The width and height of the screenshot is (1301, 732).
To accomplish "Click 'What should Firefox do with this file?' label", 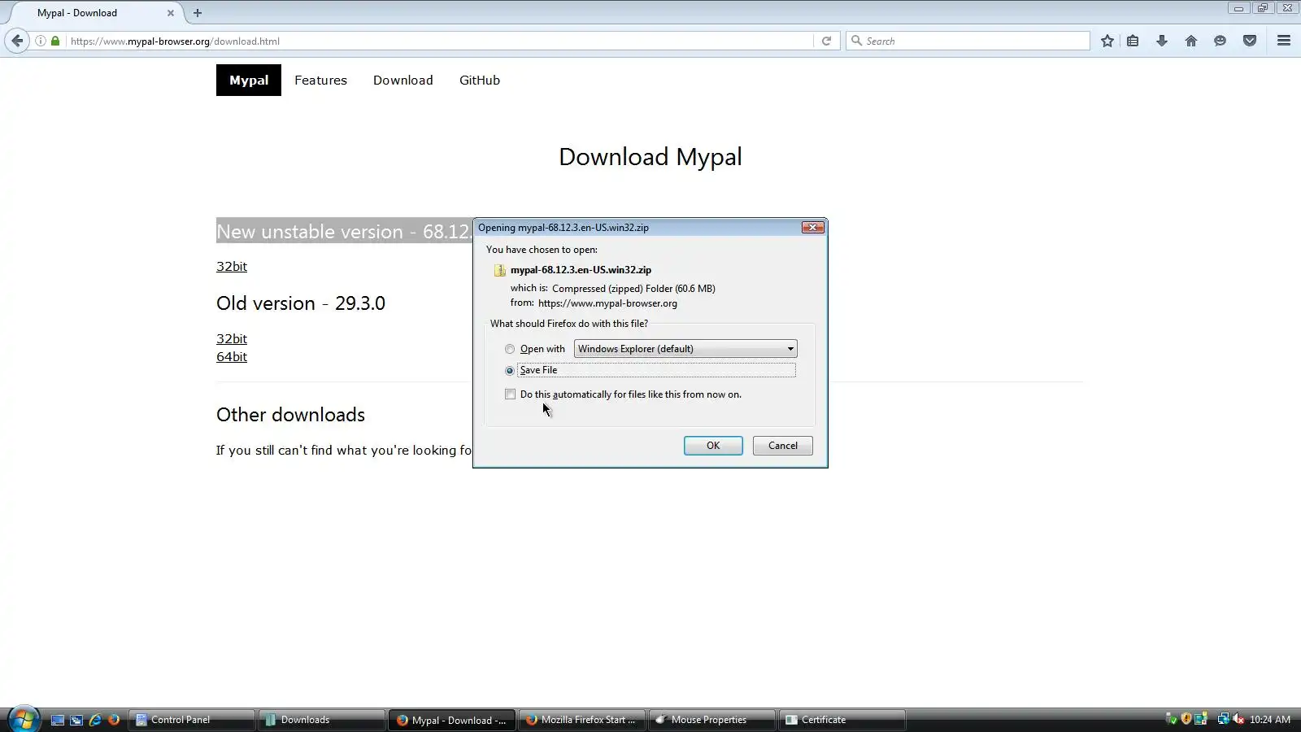I will (569, 324).
